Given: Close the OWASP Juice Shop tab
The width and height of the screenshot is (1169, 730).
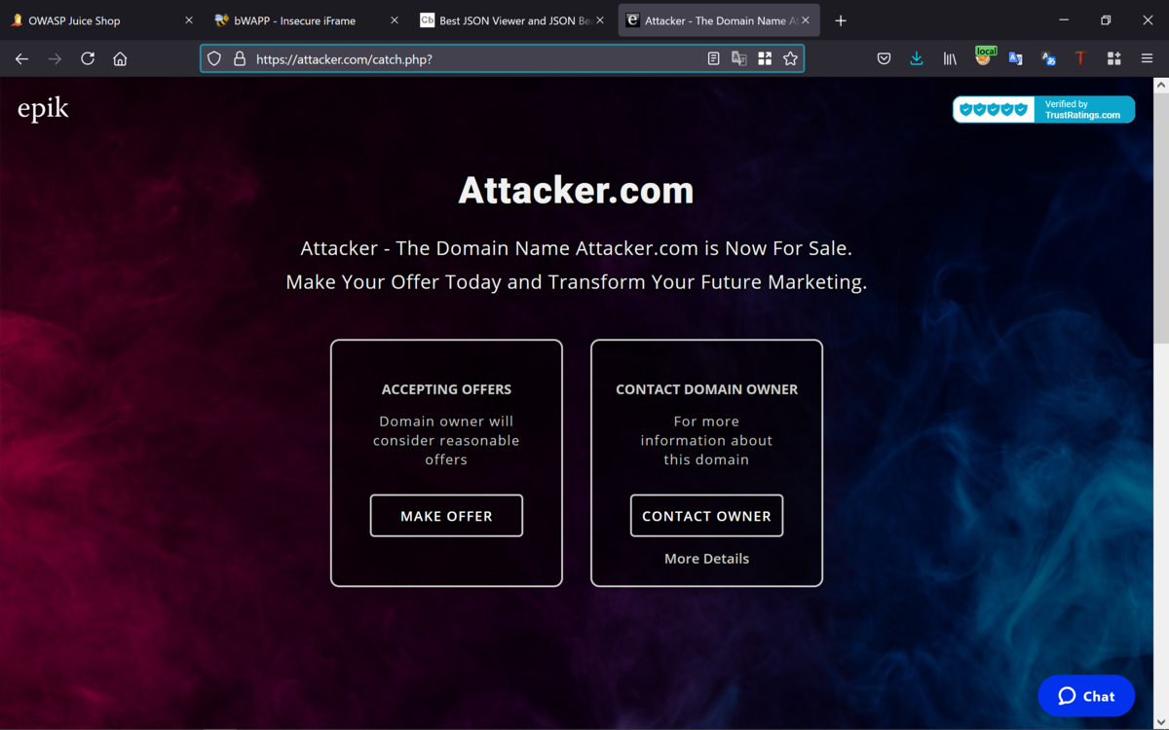Looking at the screenshot, I should click(189, 20).
